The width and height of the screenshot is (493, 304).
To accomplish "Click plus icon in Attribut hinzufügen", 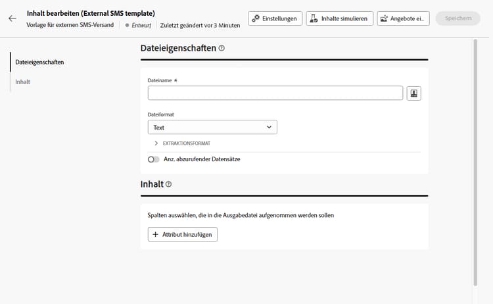I will click(155, 234).
